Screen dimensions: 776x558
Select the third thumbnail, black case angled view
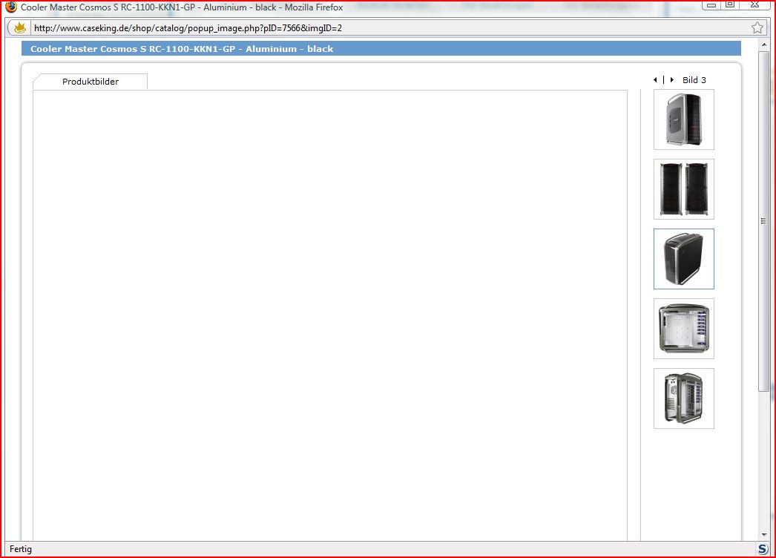coord(683,259)
